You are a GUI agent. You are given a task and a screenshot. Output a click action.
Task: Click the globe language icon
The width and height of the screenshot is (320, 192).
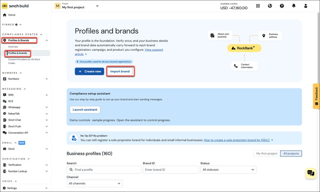[270, 6]
